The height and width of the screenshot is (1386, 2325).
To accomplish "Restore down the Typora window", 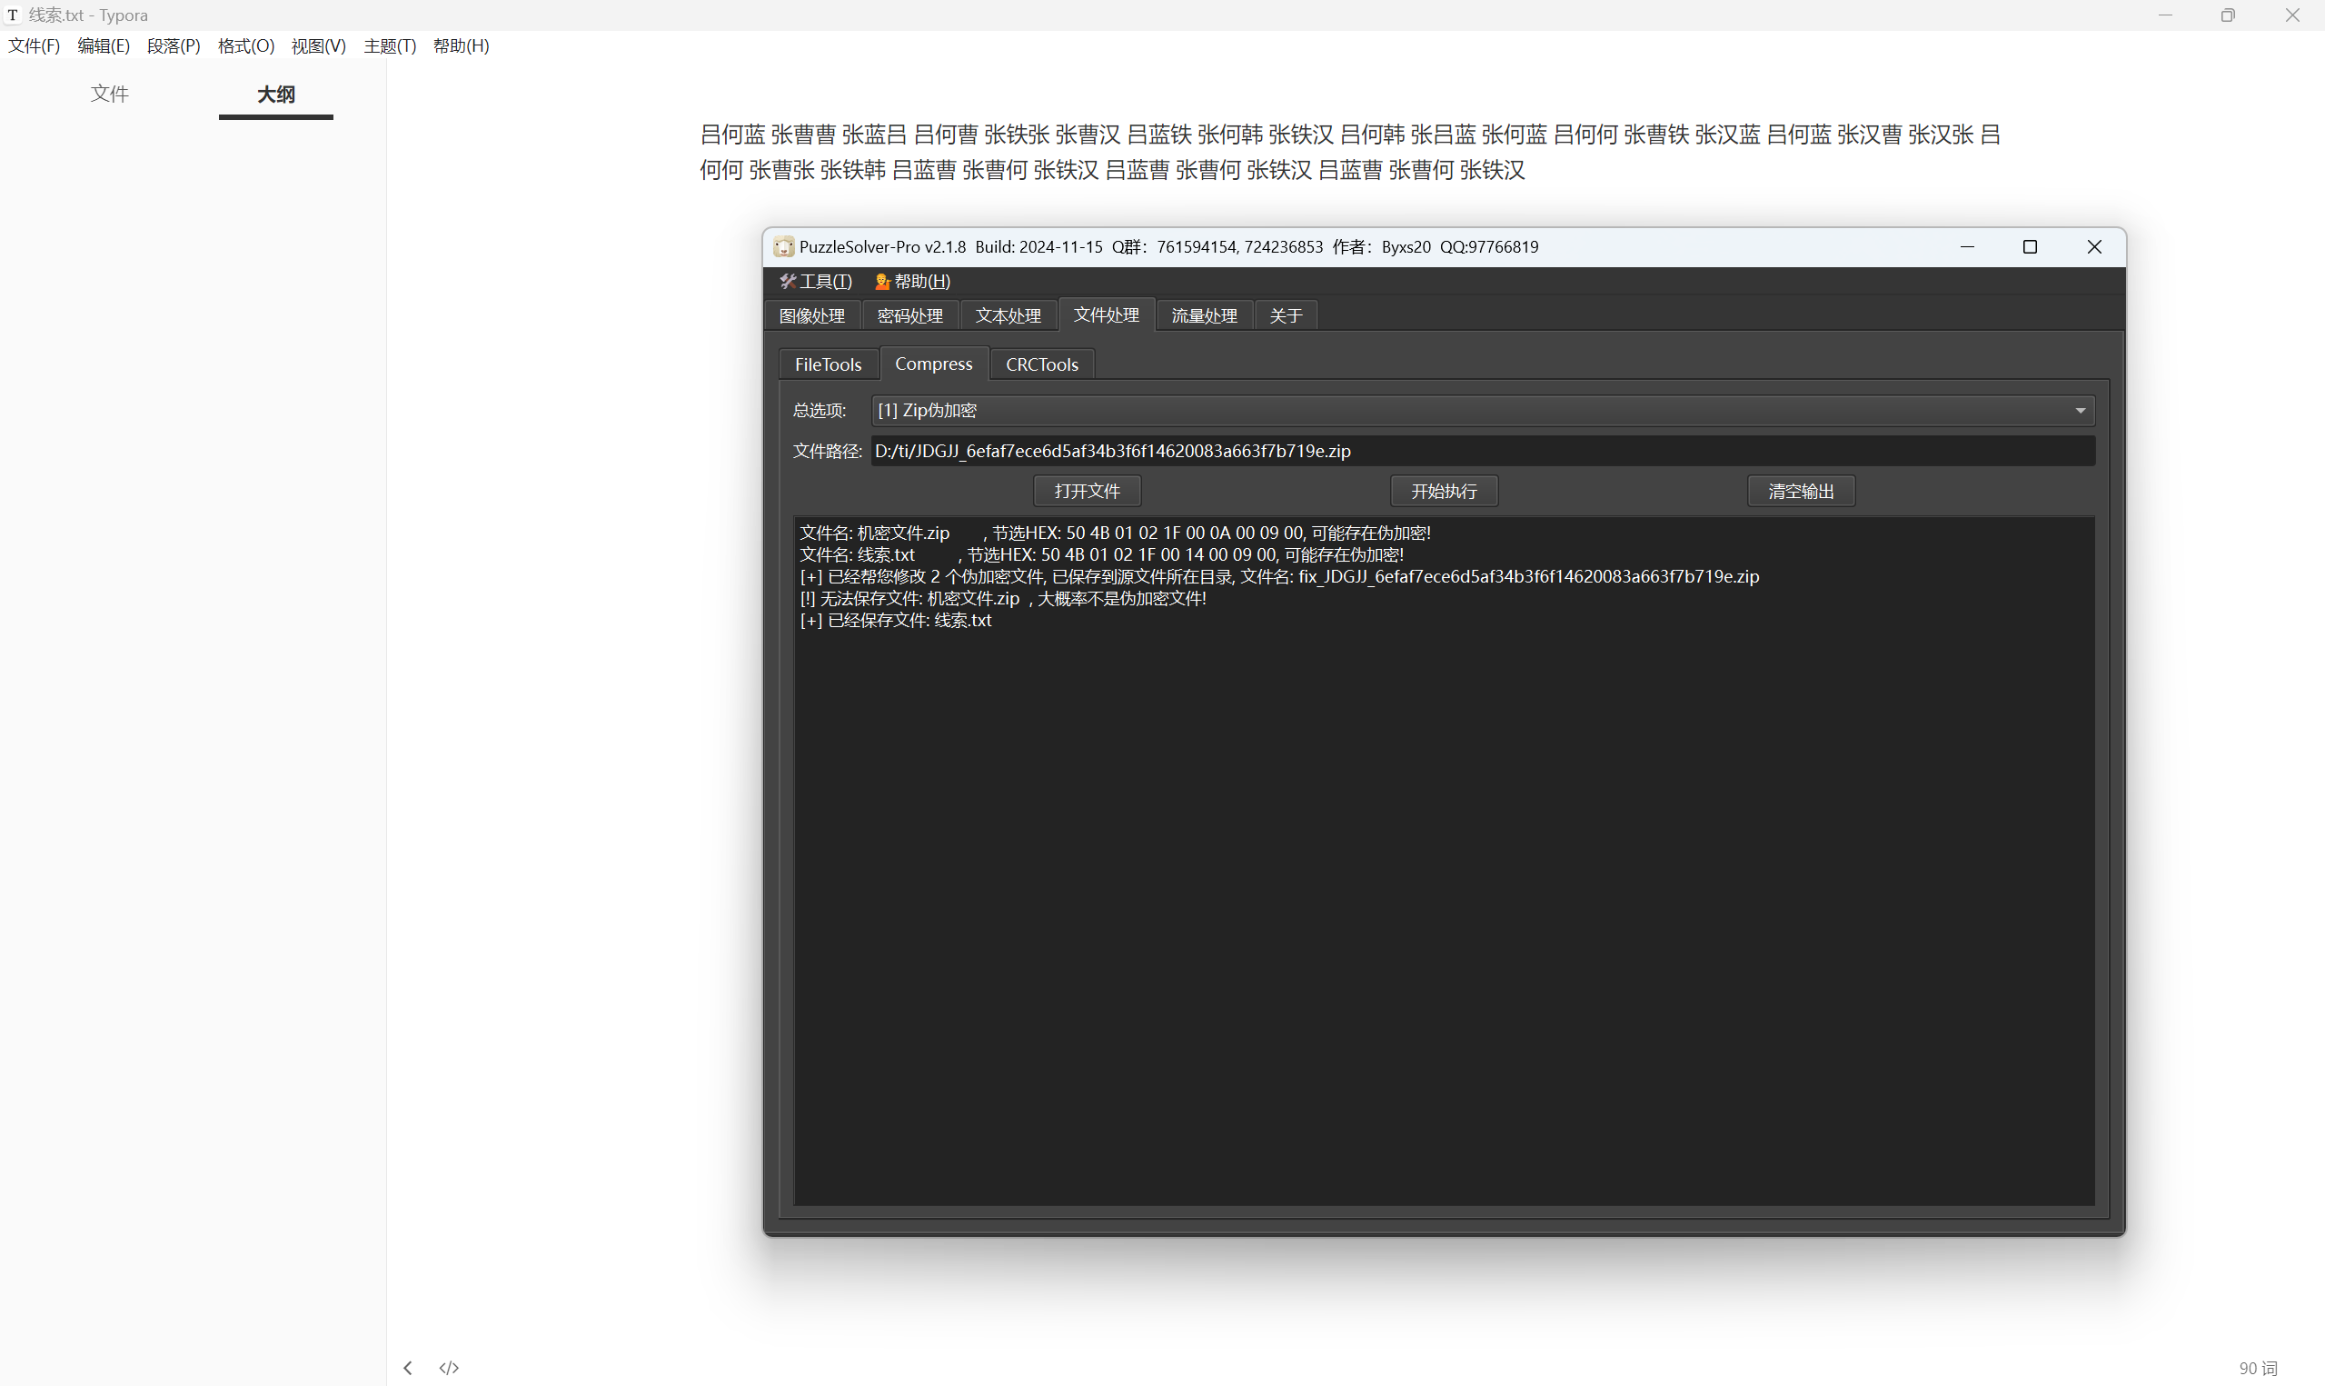I will pyautogui.click(x=2228, y=15).
